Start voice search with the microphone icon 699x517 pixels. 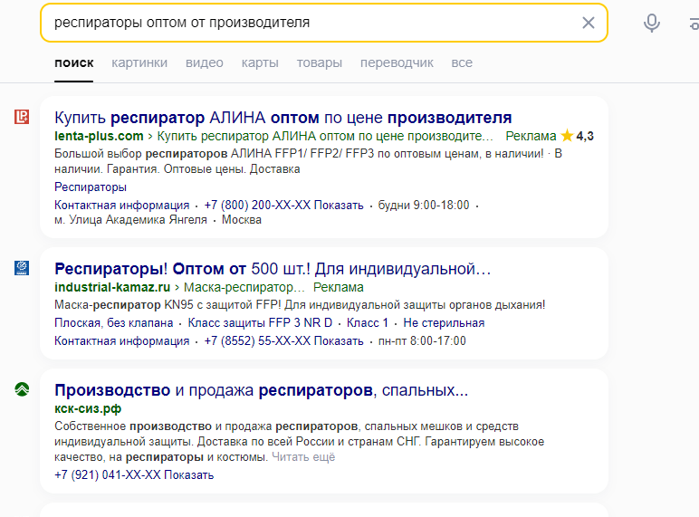(651, 23)
